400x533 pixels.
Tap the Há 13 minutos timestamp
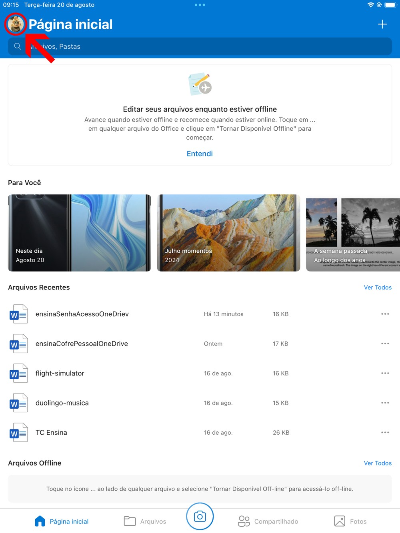tap(224, 314)
